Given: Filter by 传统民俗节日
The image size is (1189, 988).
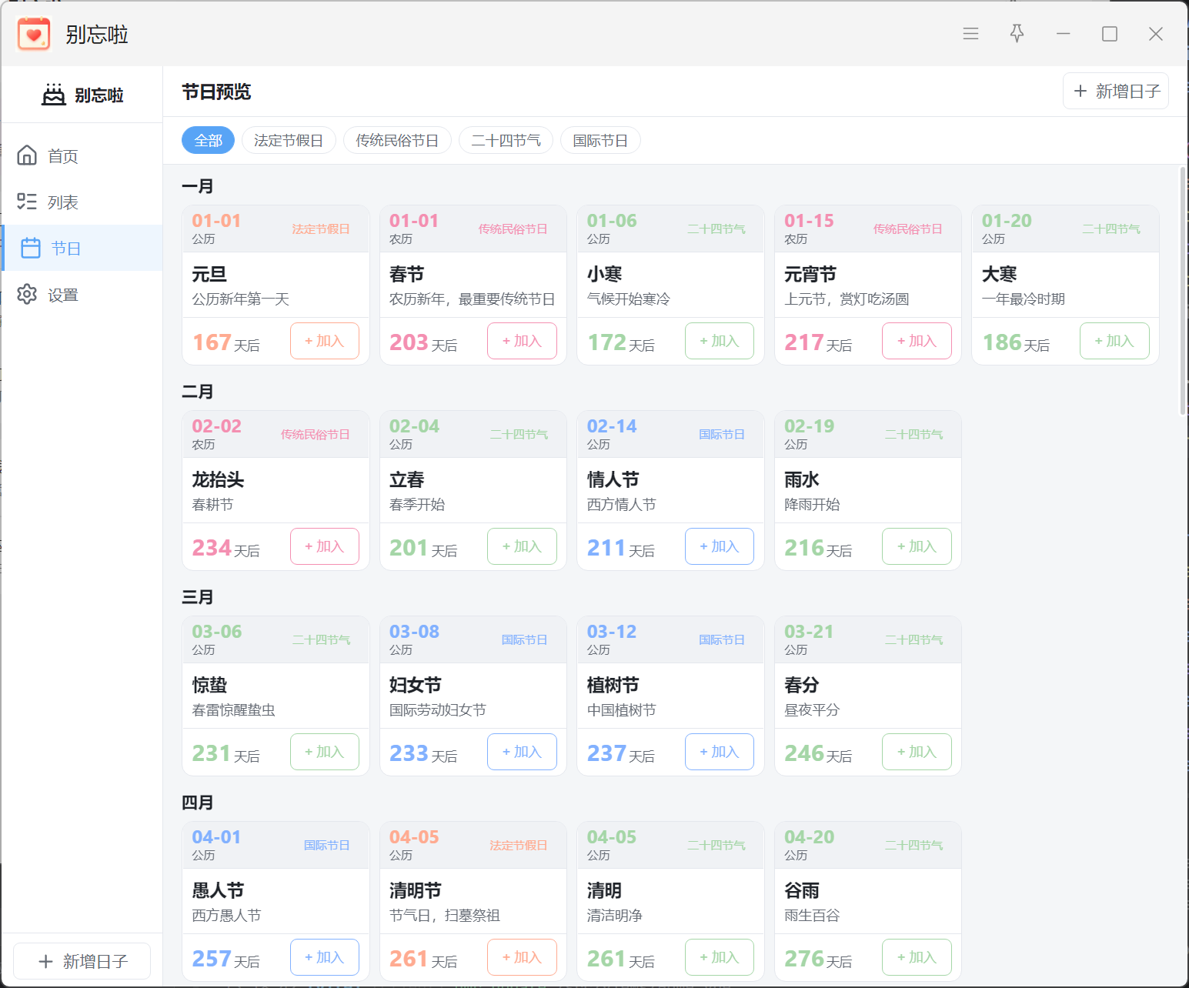Looking at the screenshot, I should pyautogui.click(x=397, y=140).
